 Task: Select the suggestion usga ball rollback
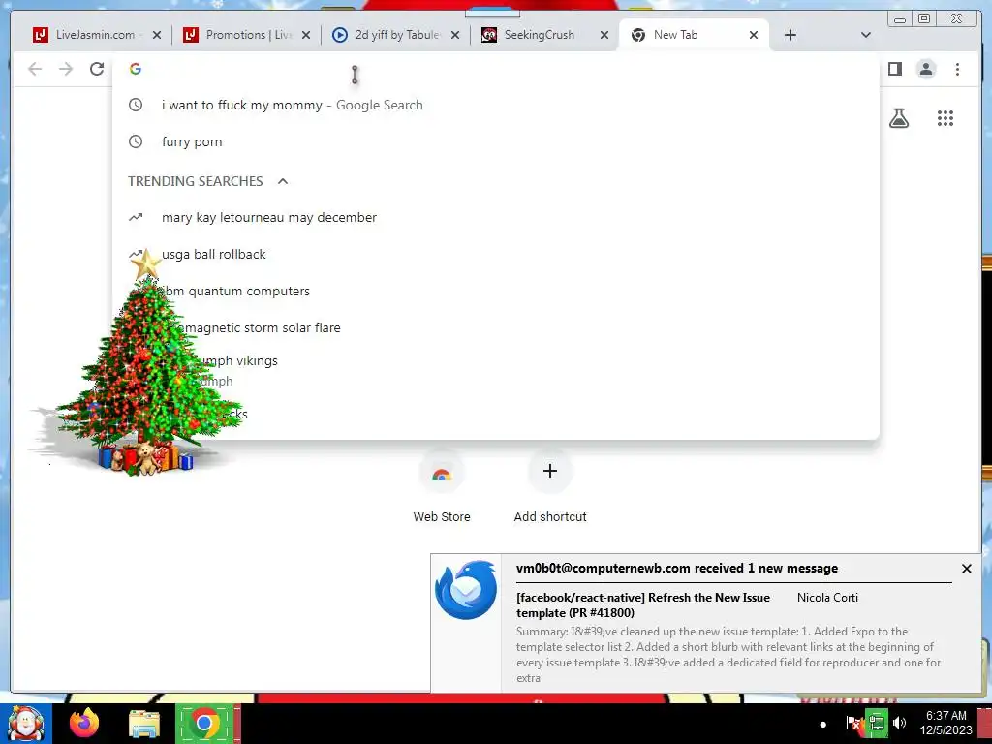pyautogui.click(x=495, y=255)
